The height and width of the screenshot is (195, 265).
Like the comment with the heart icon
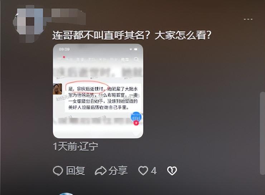143,171
